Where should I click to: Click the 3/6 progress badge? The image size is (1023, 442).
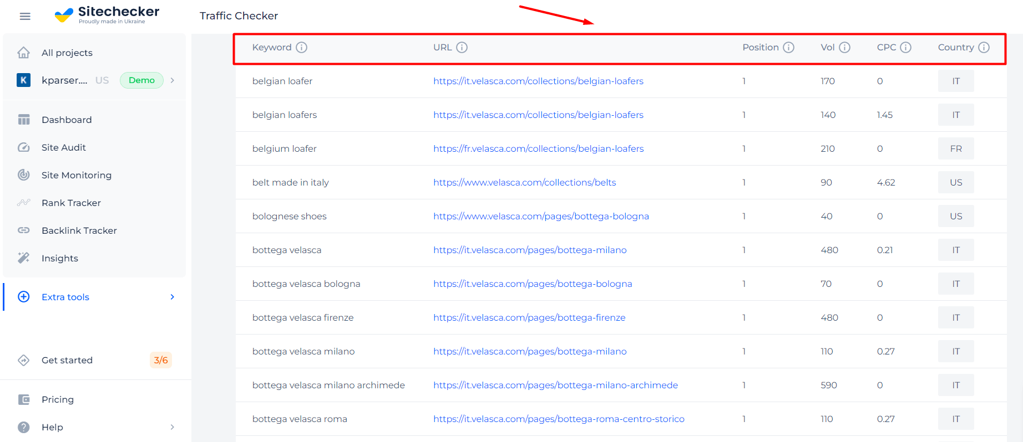(161, 360)
